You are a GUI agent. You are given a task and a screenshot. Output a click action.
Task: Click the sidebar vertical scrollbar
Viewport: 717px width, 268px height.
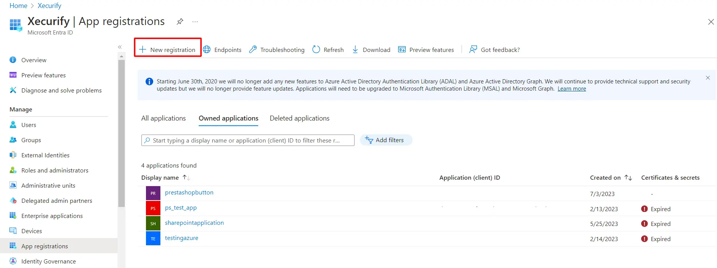click(x=121, y=133)
